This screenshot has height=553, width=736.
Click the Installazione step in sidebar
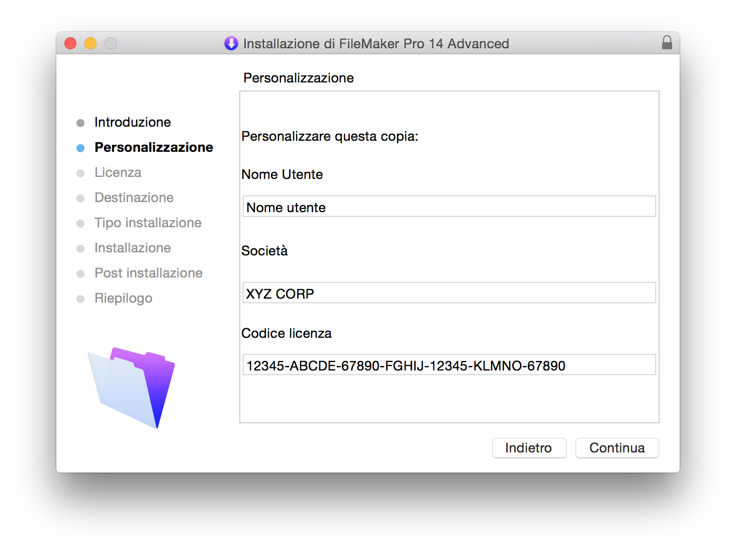[x=133, y=248]
